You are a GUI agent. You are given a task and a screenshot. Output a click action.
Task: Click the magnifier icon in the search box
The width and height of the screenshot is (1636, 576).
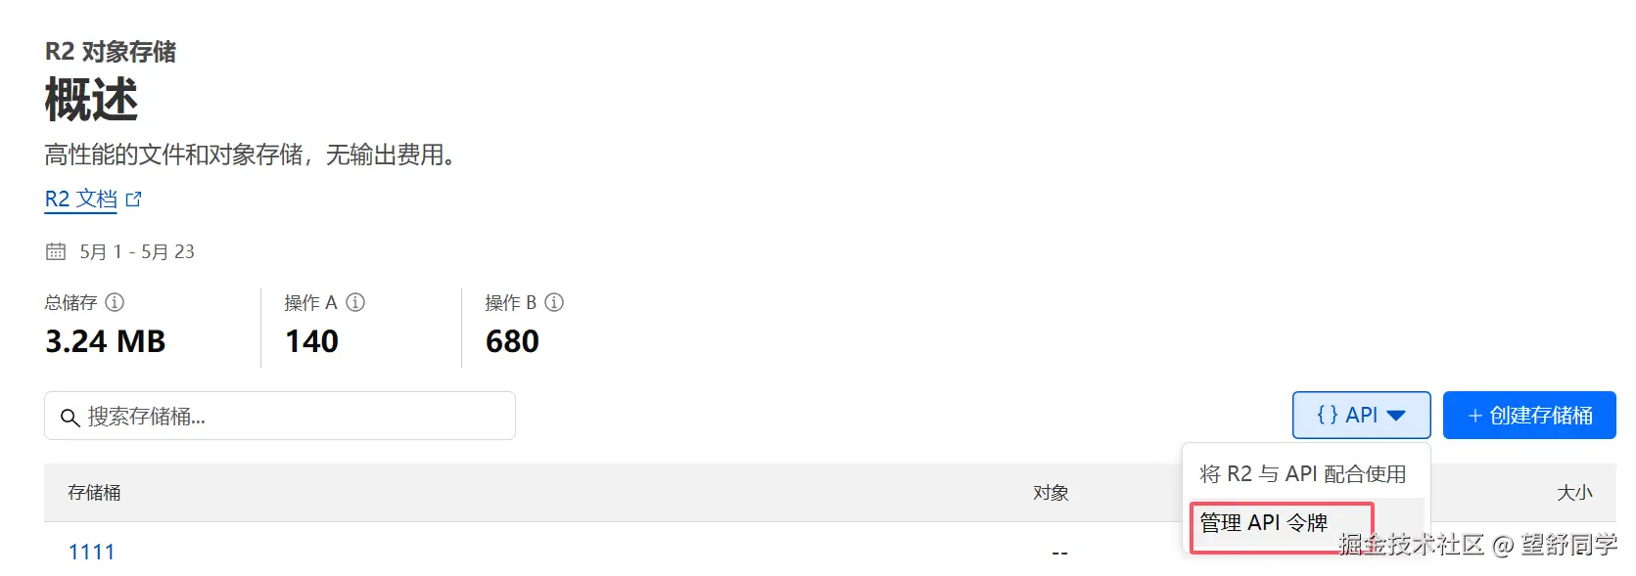tap(70, 417)
